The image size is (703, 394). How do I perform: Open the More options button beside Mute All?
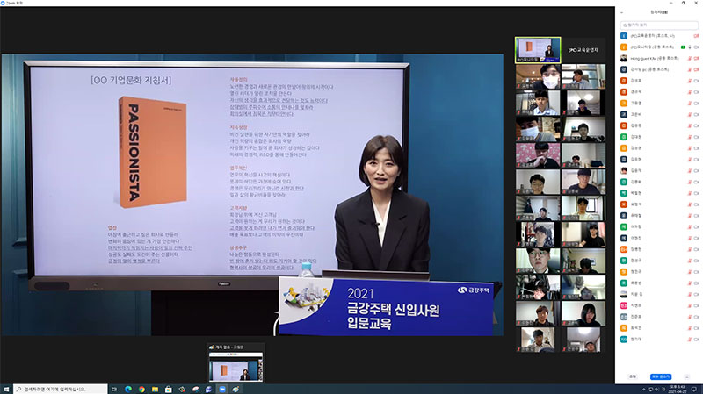[x=687, y=376]
